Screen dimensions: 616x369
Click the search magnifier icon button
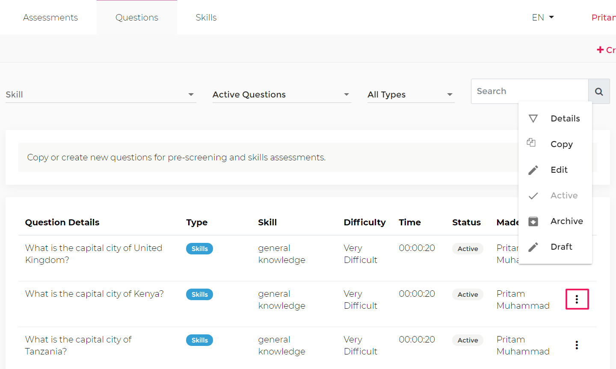click(599, 92)
